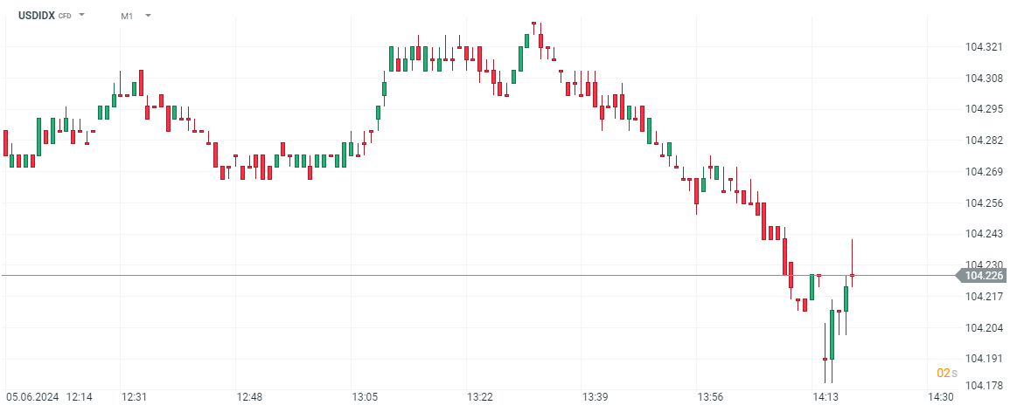1017x412 pixels.
Task: Open the USDIDX symbol dropdown arrow
Action: click(x=81, y=16)
